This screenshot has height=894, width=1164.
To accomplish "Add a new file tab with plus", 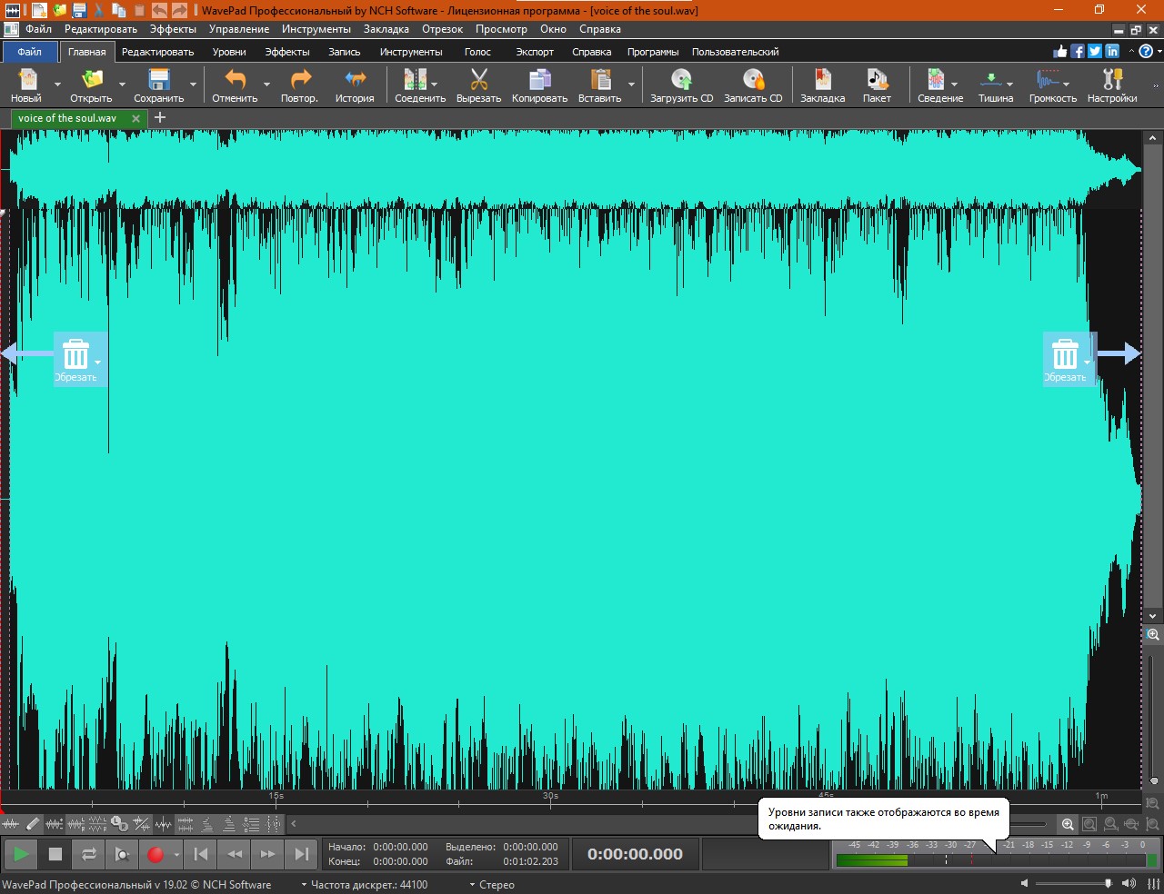I will pos(160,117).
